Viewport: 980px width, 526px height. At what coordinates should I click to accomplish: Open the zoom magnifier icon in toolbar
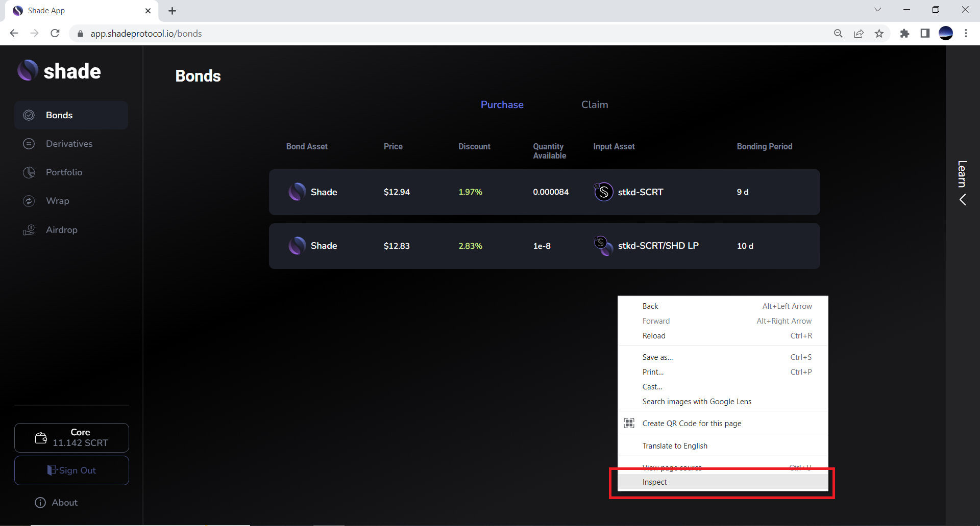(x=838, y=34)
